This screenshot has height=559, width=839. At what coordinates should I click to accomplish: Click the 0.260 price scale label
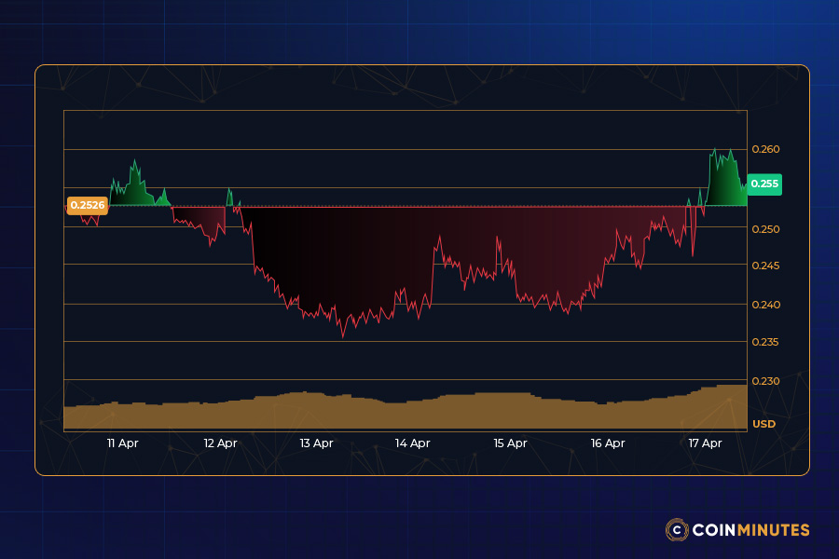(764, 148)
